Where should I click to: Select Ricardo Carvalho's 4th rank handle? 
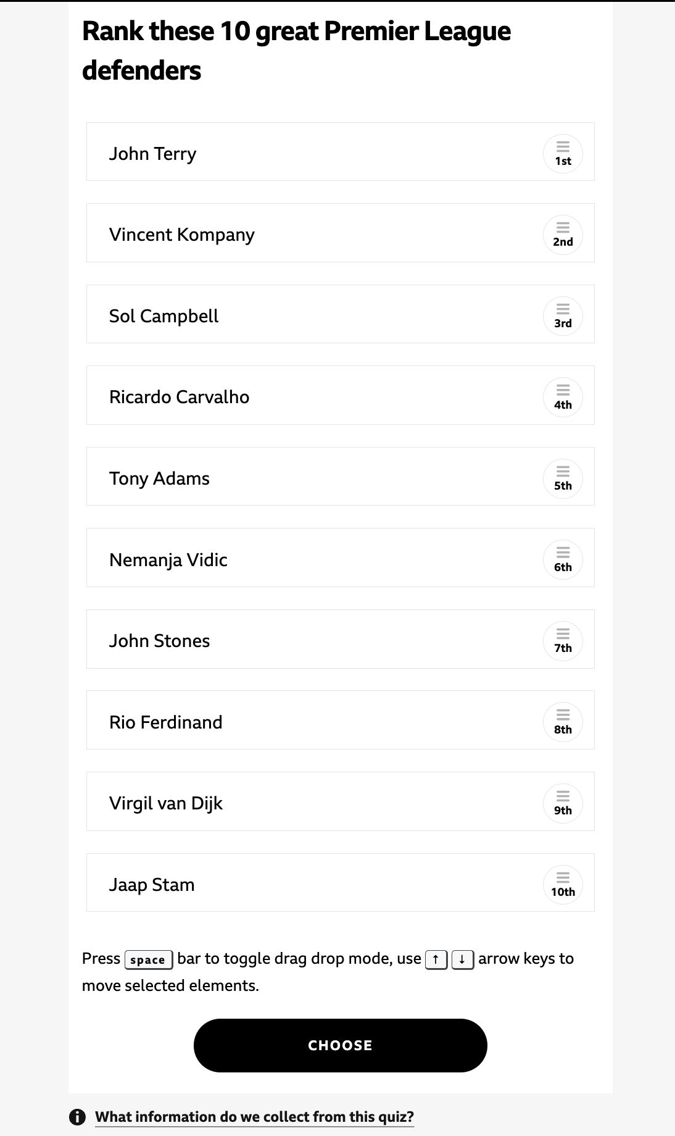[563, 397]
